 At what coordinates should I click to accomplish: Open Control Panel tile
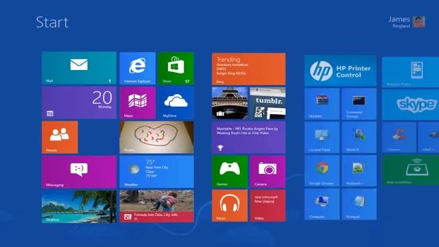pyautogui.click(x=322, y=137)
